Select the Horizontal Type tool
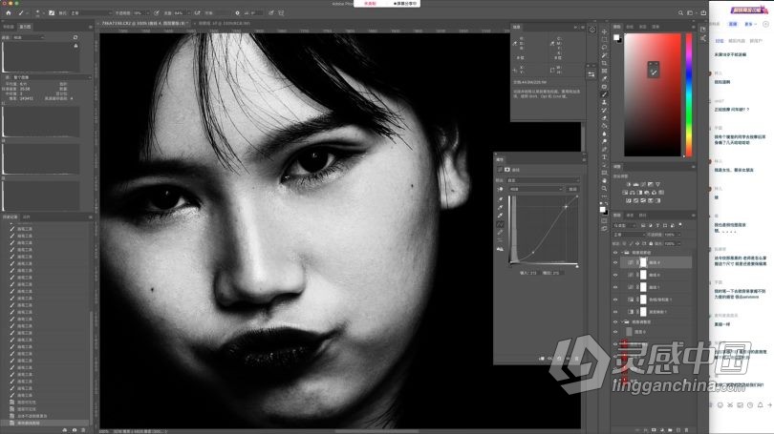The width and height of the screenshot is (774, 434). pyautogui.click(x=604, y=157)
